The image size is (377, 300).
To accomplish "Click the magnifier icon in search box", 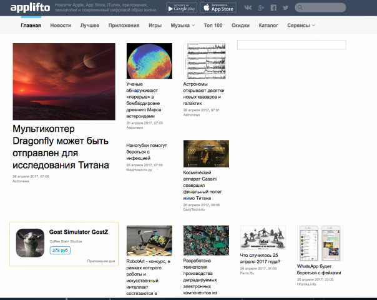I will point(300,7).
